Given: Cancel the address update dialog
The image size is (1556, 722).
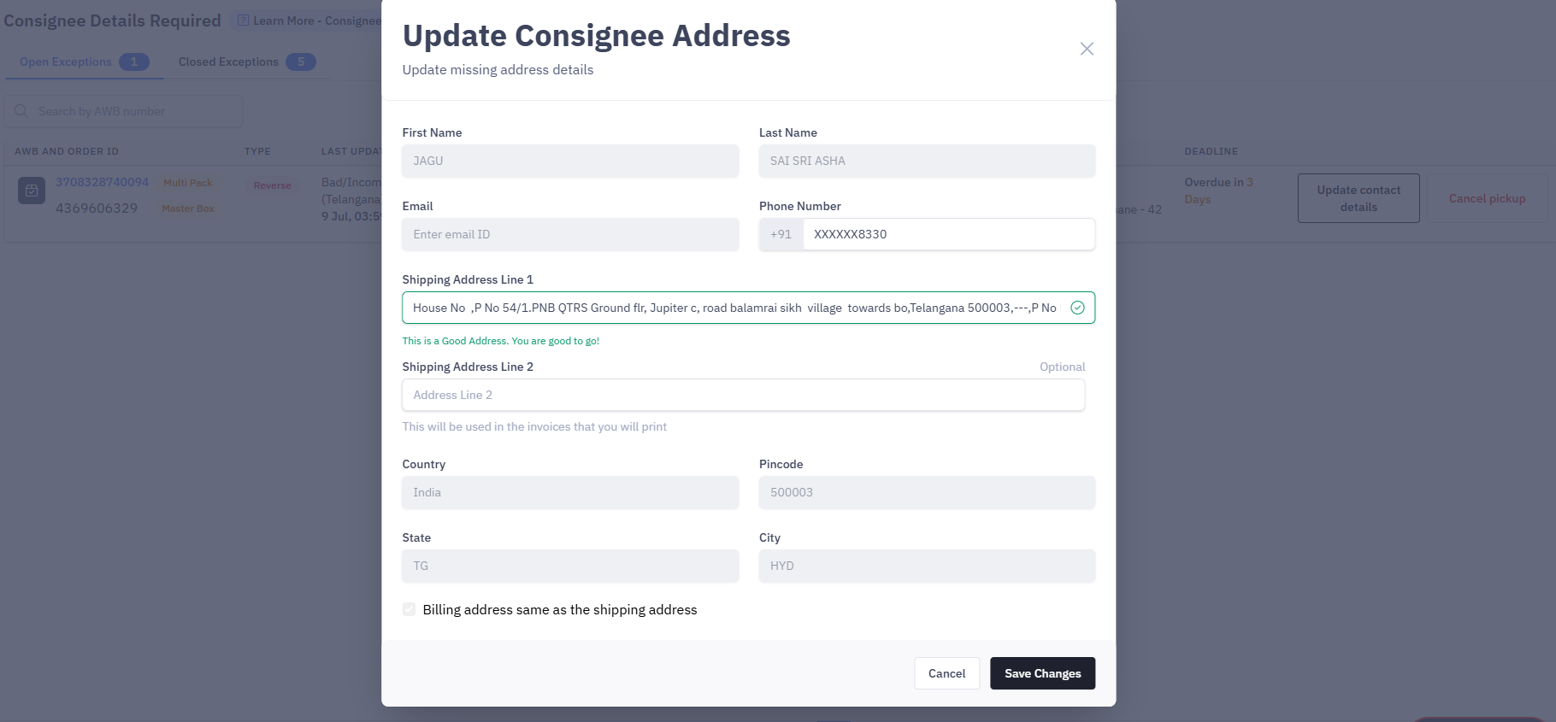Looking at the screenshot, I should [946, 673].
